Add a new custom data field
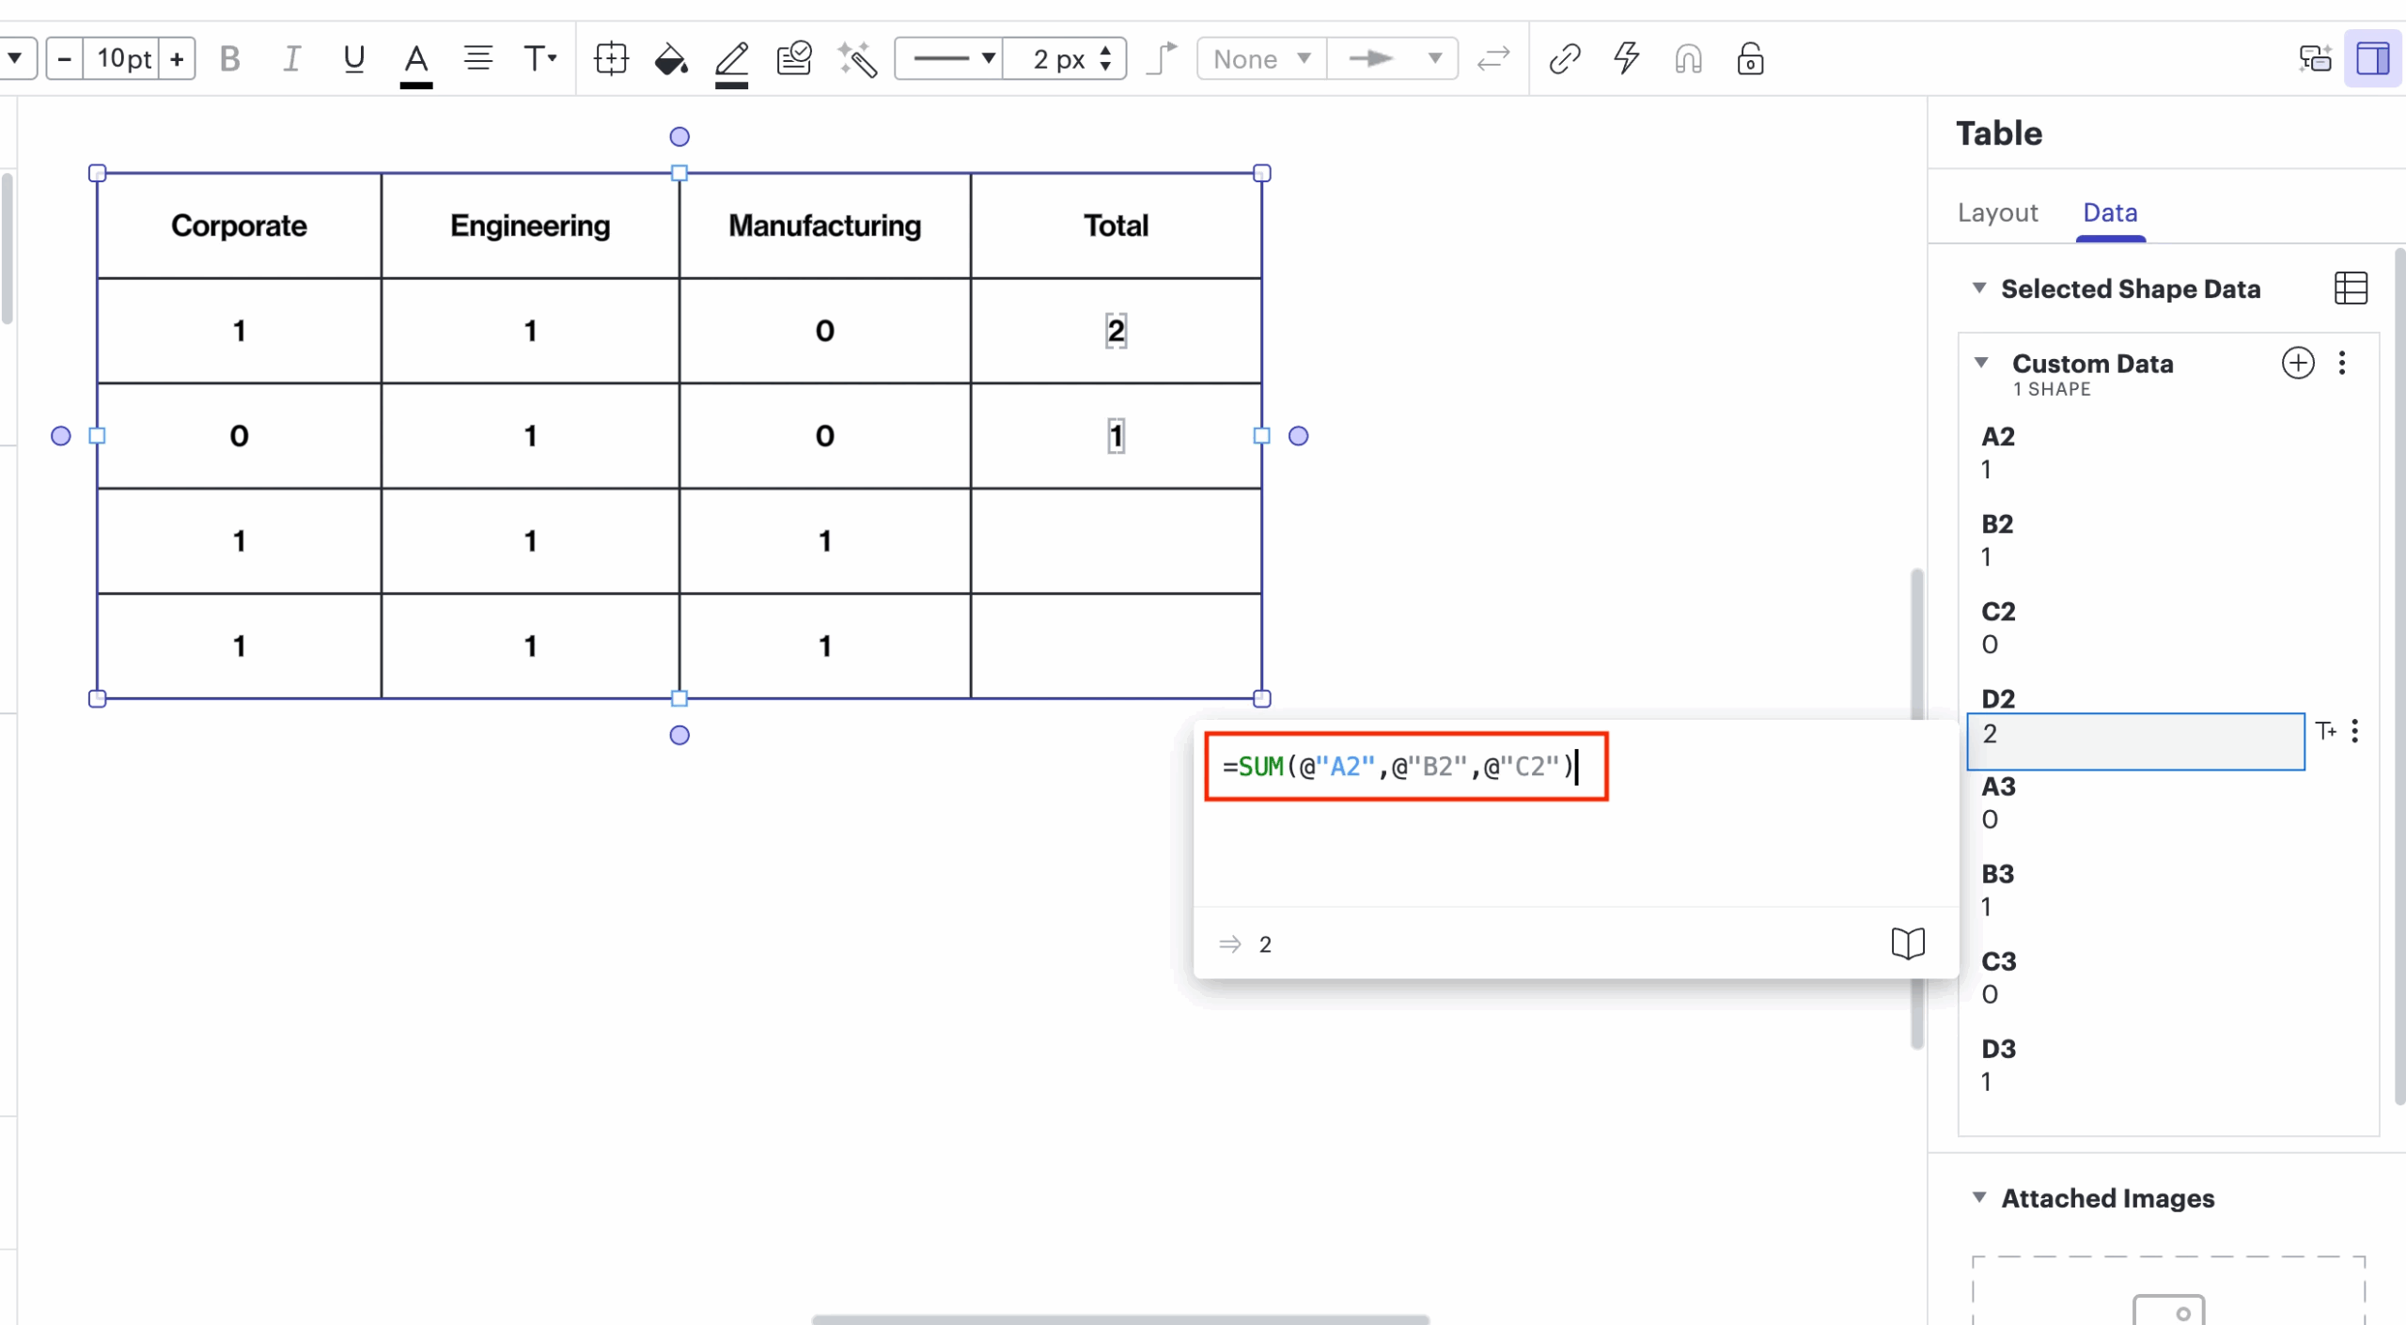This screenshot has width=2406, height=1325. (2297, 363)
